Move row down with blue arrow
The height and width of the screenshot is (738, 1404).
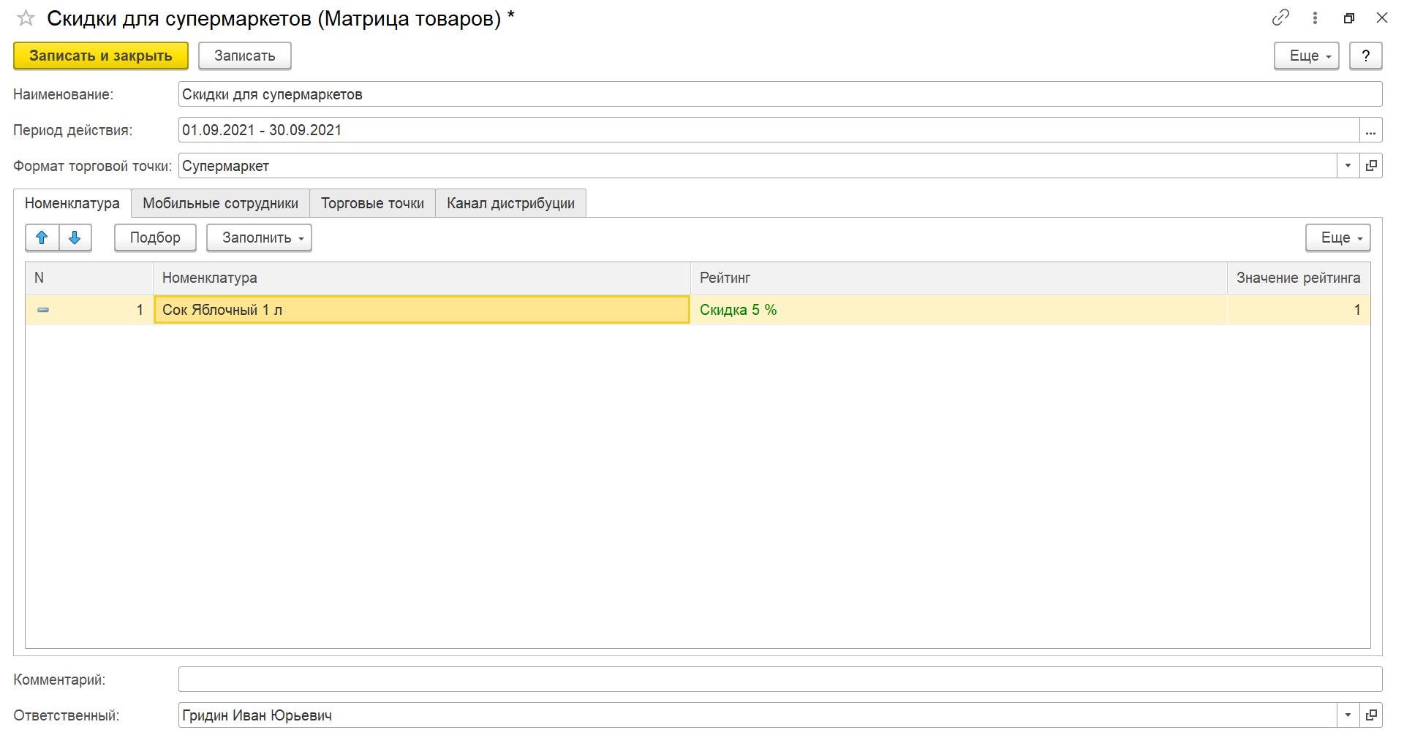(75, 237)
